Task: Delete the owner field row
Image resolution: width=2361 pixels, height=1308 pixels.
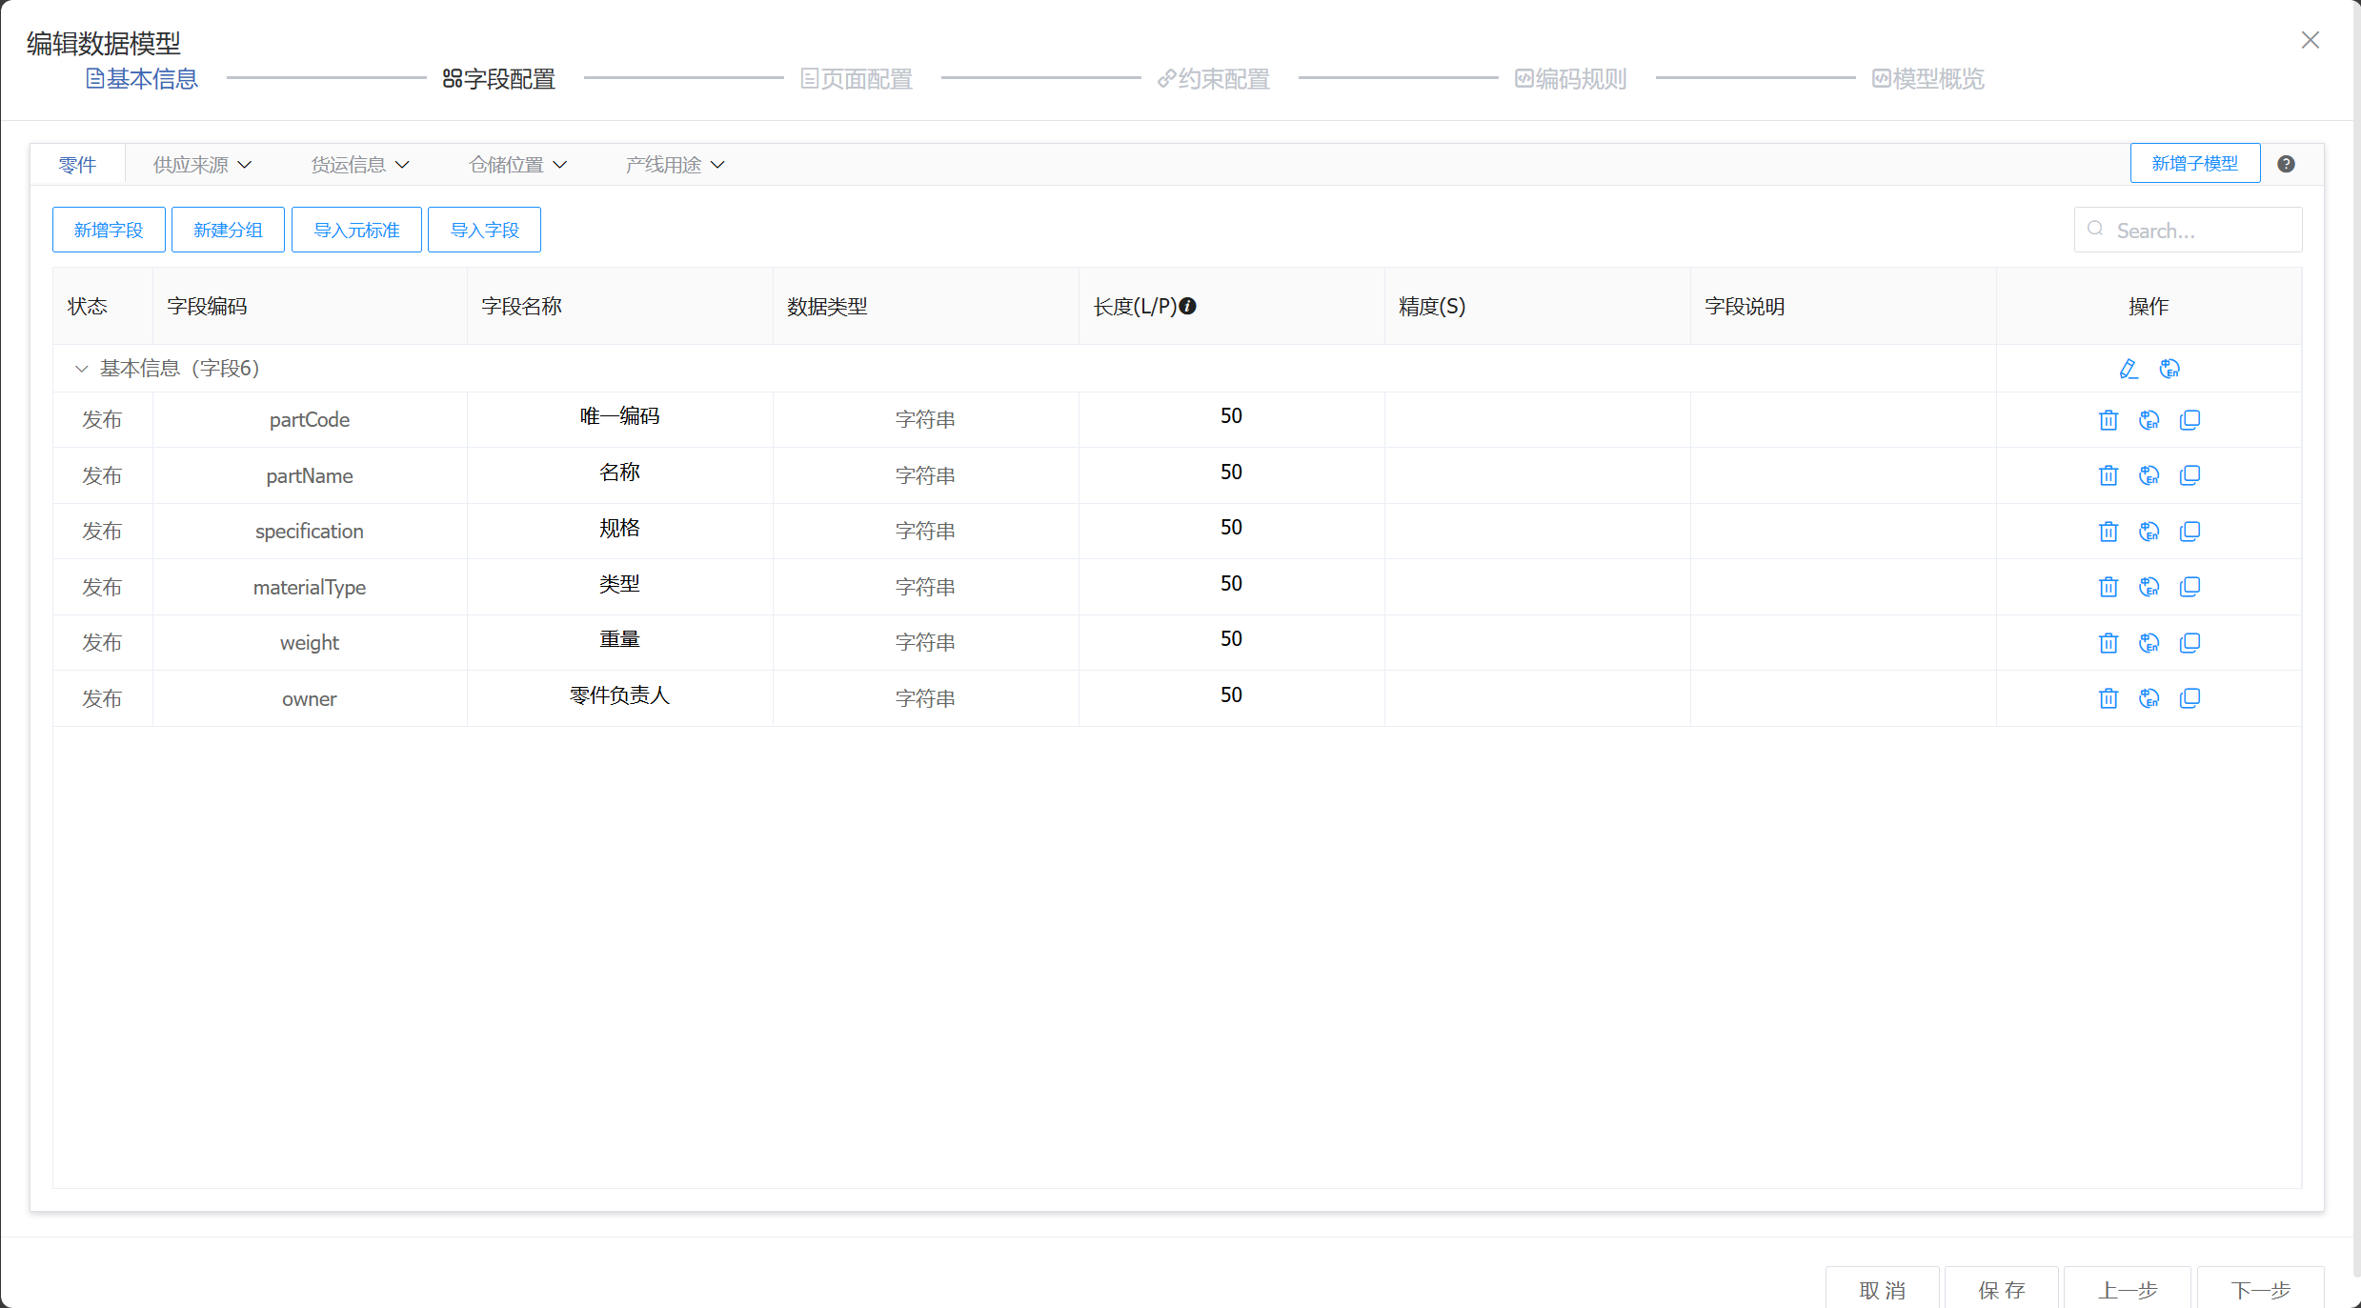Action: click(x=2108, y=698)
